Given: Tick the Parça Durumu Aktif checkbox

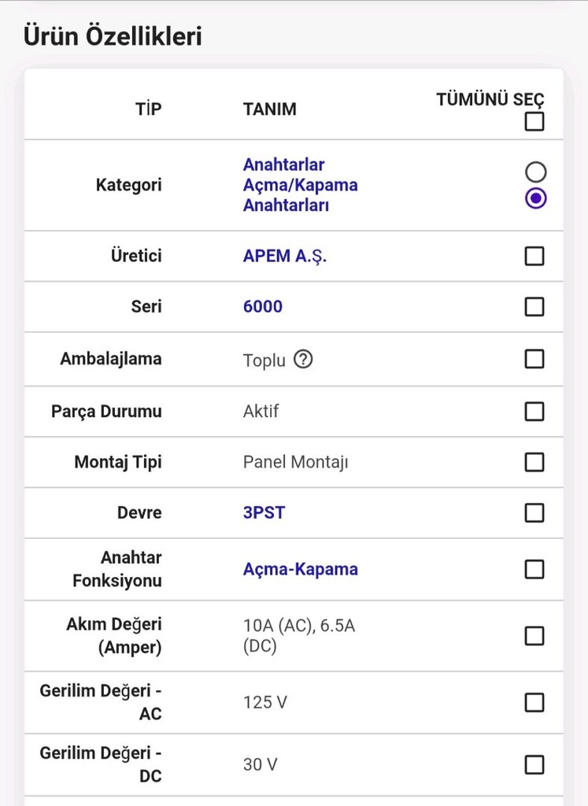Looking at the screenshot, I should coord(534,411).
